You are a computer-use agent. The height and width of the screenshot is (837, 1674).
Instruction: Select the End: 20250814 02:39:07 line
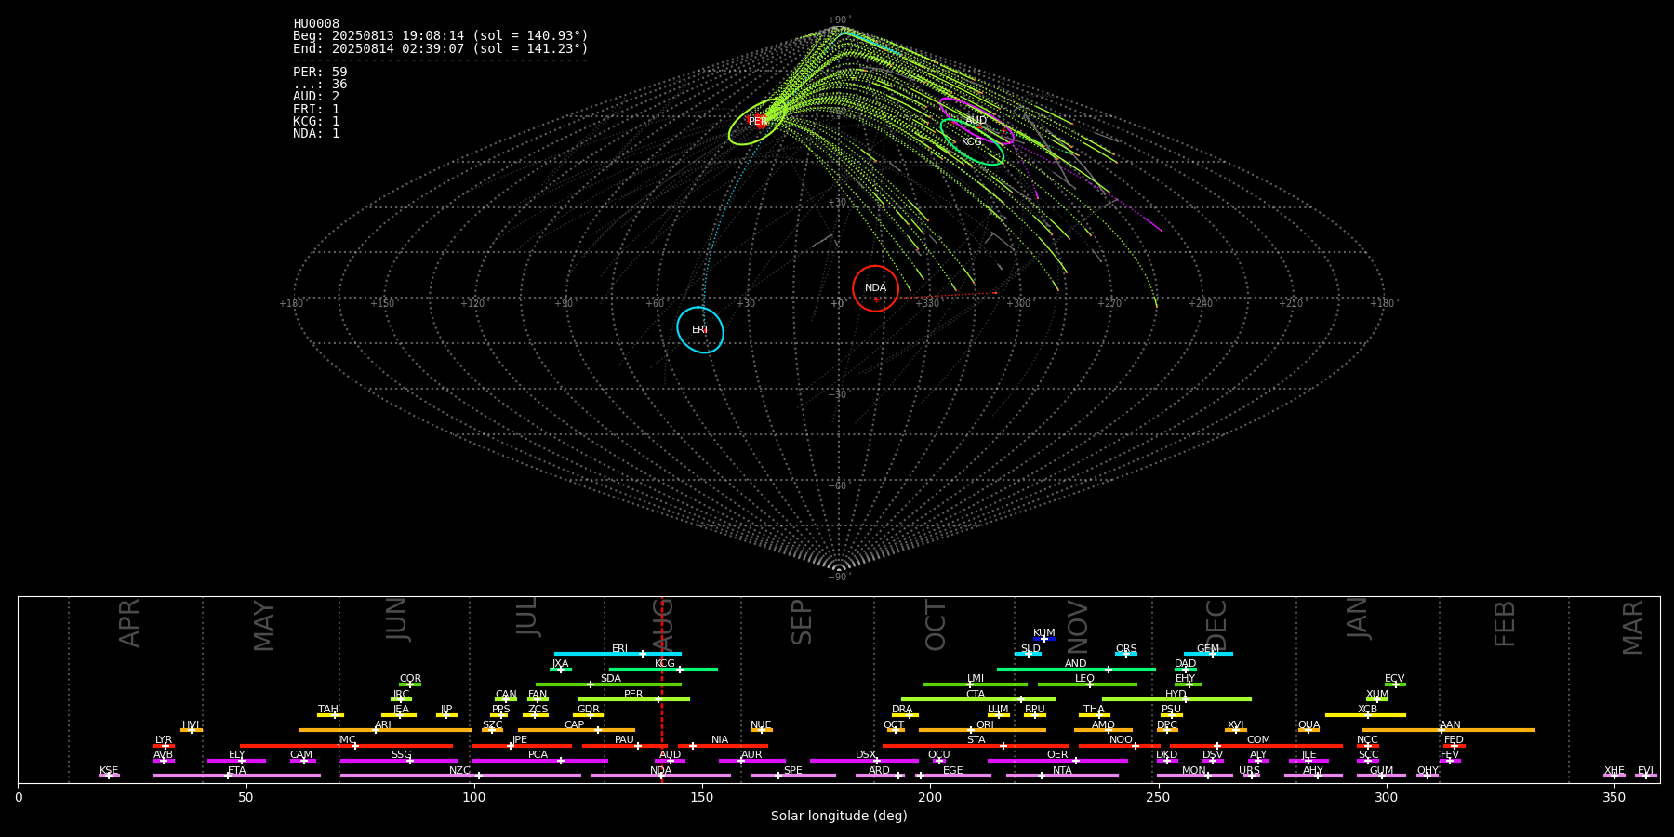click(x=441, y=48)
